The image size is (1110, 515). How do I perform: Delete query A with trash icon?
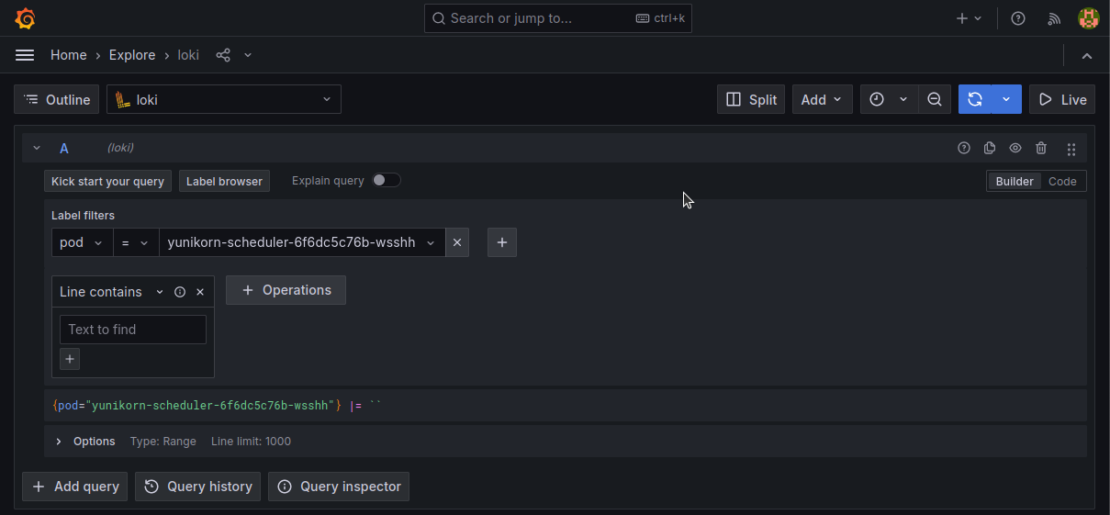click(1041, 148)
